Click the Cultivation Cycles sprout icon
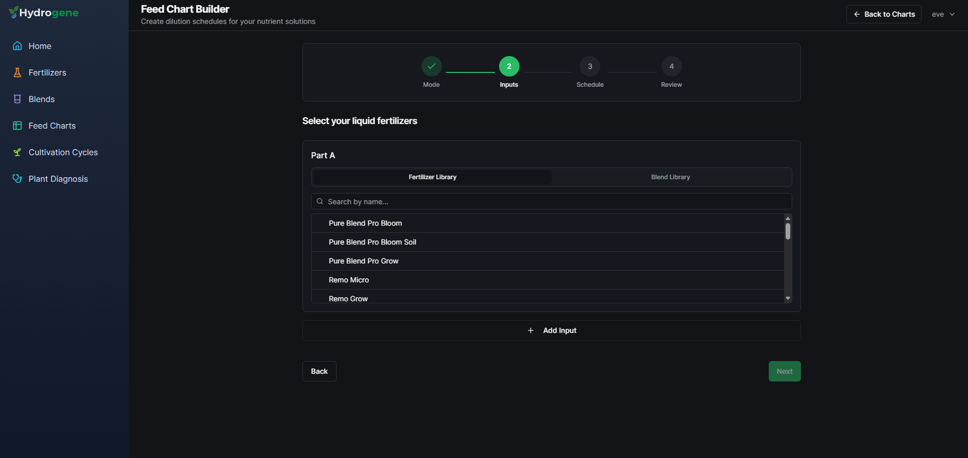968x458 pixels. (x=18, y=152)
